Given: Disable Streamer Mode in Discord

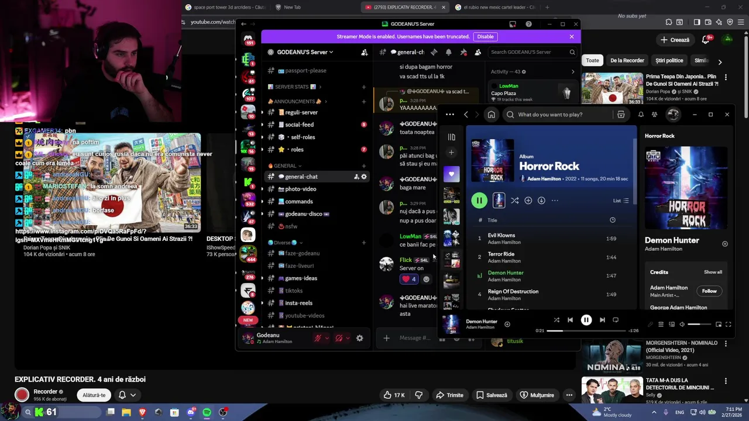Looking at the screenshot, I should (x=485, y=36).
